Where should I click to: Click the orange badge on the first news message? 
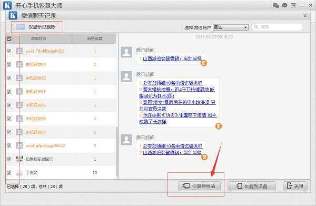coord(204,63)
